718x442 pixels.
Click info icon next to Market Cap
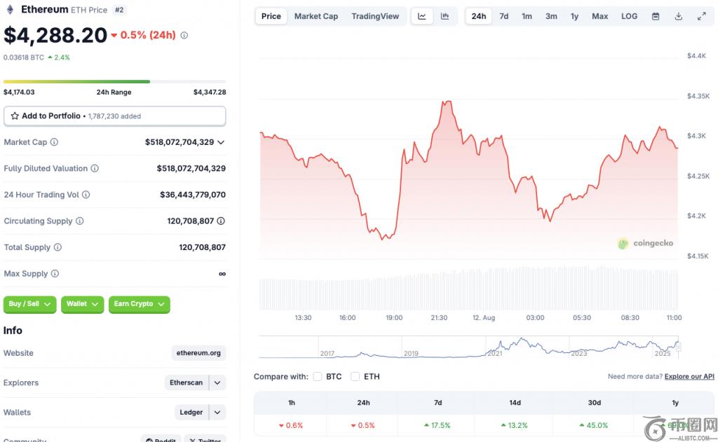coord(54,142)
